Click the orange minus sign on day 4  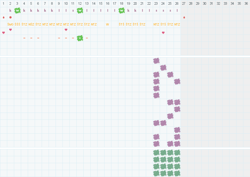pos(24,38)
